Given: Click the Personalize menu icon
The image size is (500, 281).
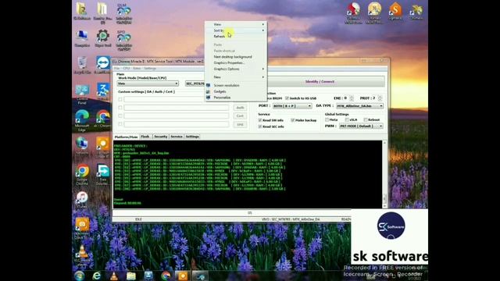Looking at the screenshot, I should 209,98.
